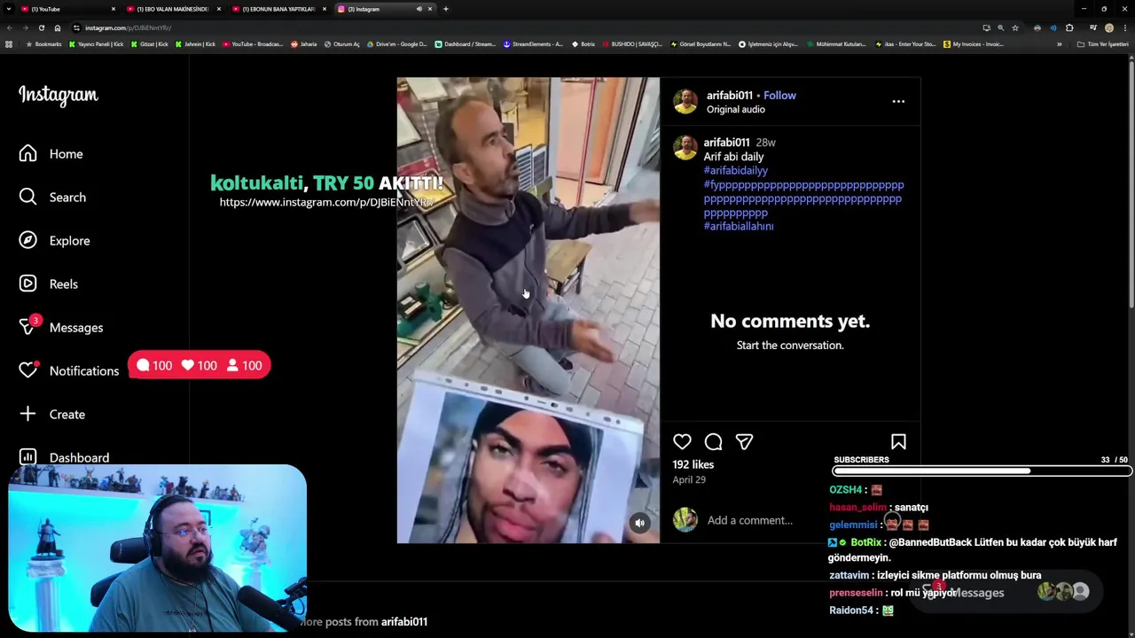Open the post's three-dot more options
The image size is (1135, 638).
898,102
